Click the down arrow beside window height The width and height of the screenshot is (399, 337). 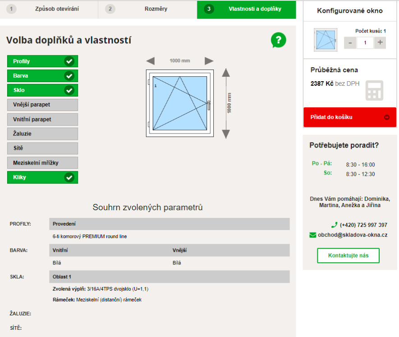226,134
